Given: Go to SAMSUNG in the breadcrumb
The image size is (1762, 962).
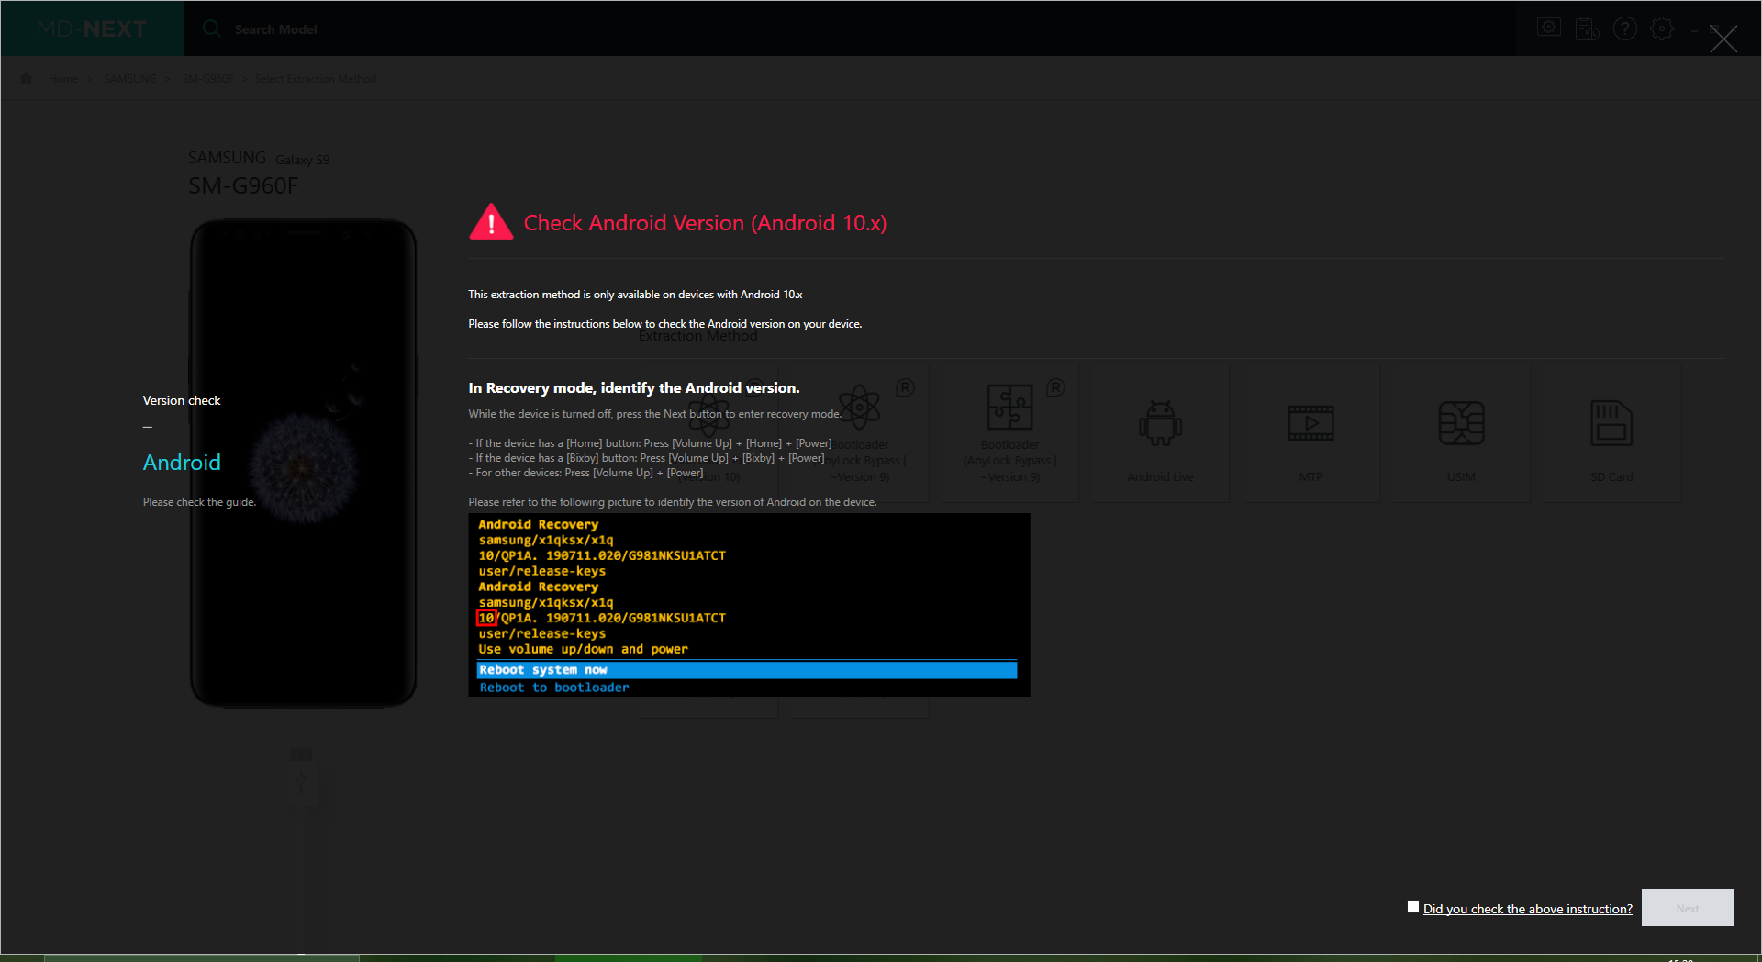Looking at the screenshot, I should [x=129, y=79].
